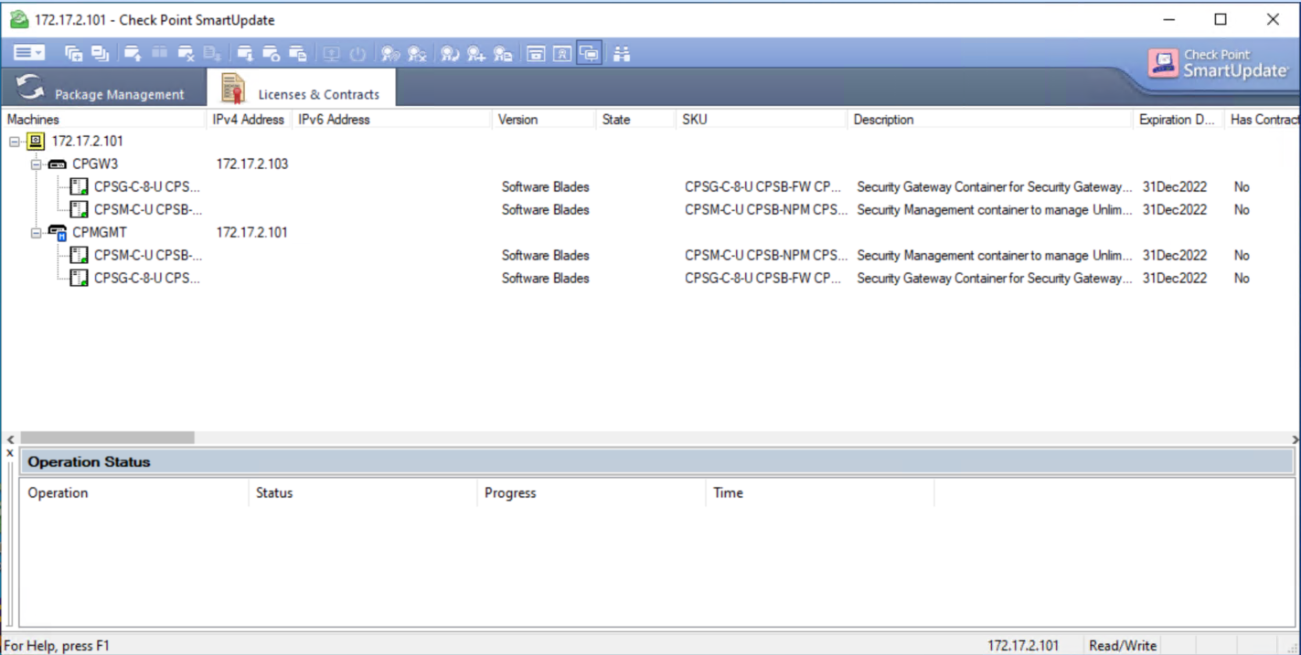Close the Operation Status pane
This screenshot has height=655, width=1301.
10,452
